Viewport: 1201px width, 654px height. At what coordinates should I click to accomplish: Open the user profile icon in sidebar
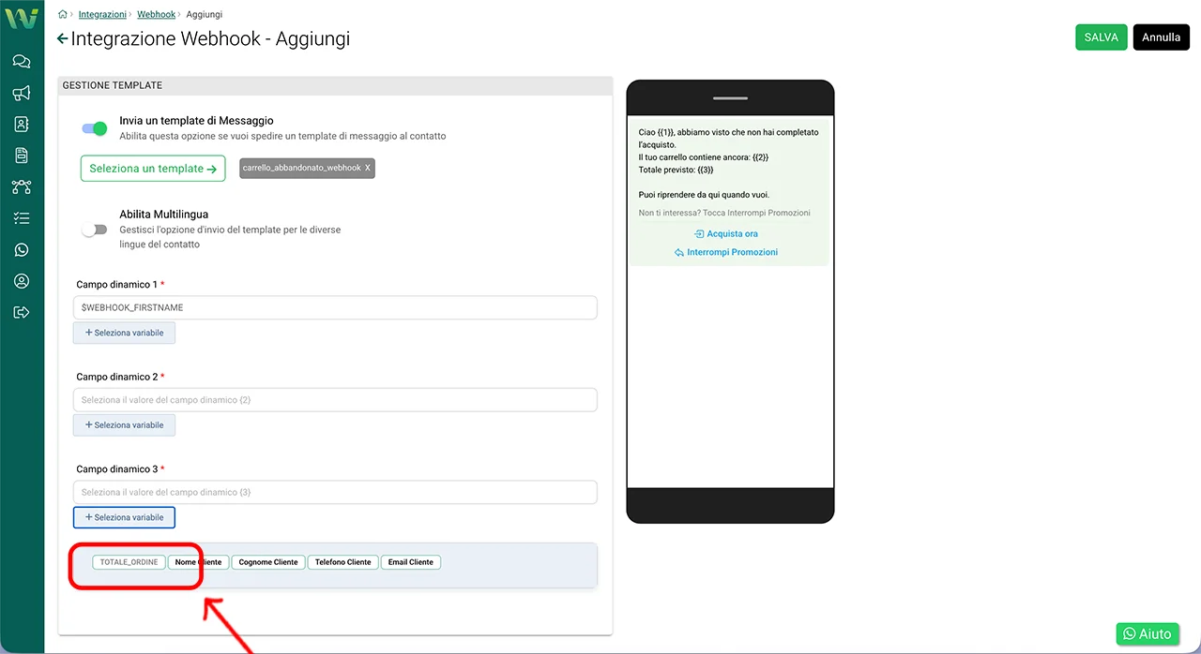(22, 281)
